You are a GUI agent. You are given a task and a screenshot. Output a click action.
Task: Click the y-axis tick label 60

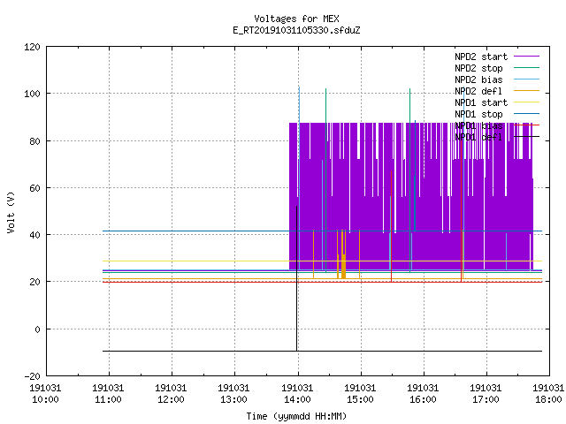coord(34,188)
